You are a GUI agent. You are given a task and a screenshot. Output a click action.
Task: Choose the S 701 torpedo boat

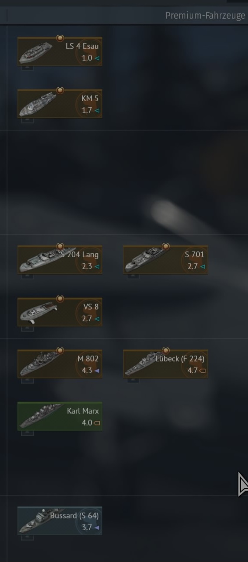[165, 260]
